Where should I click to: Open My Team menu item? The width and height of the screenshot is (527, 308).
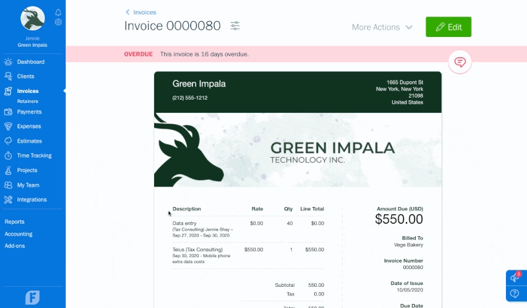click(28, 185)
